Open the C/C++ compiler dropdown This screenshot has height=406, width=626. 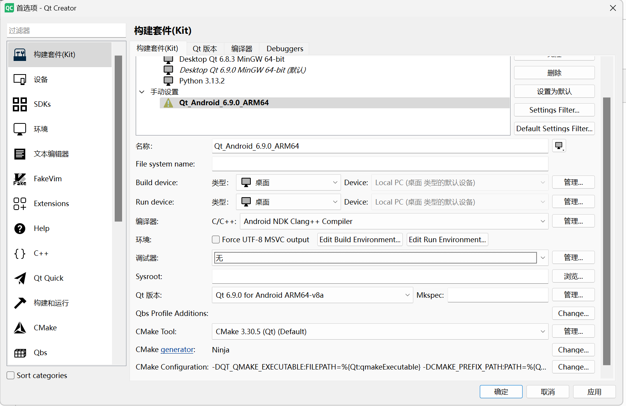pos(394,221)
